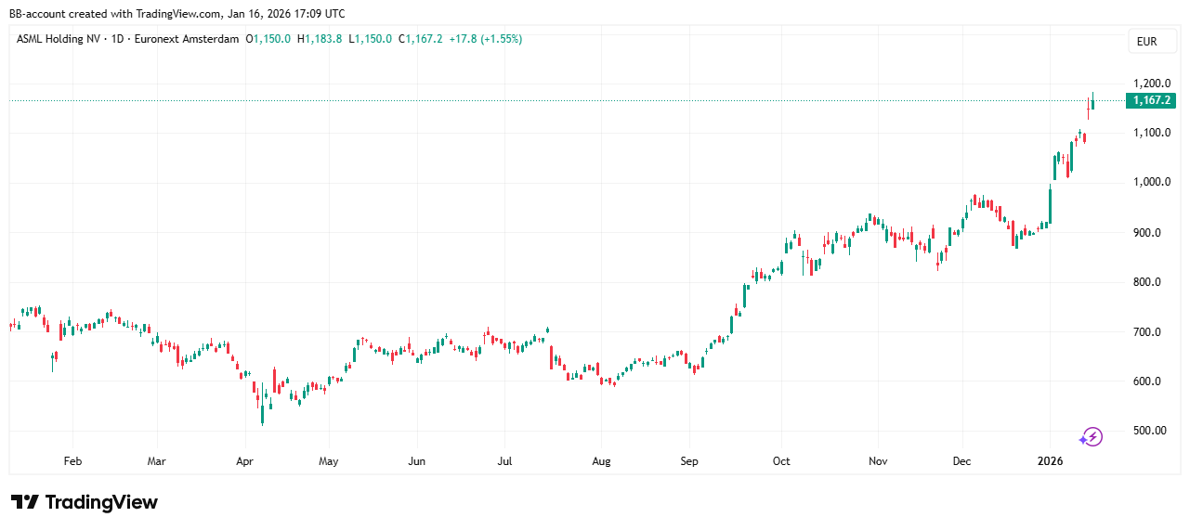This screenshot has width=1190, height=530.
Task: Click the header text mentioning TradingView.com
Action: (x=177, y=14)
